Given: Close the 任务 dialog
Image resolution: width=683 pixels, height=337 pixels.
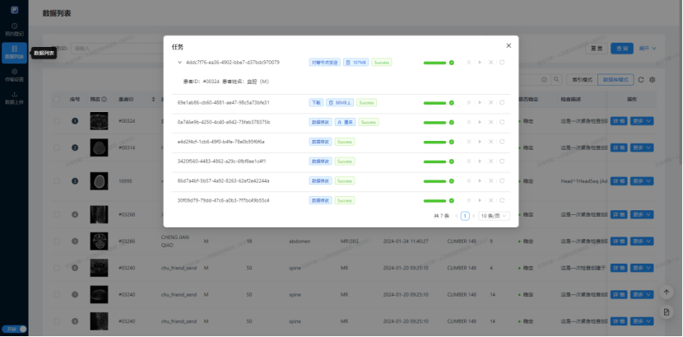Looking at the screenshot, I should pyautogui.click(x=509, y=46).
